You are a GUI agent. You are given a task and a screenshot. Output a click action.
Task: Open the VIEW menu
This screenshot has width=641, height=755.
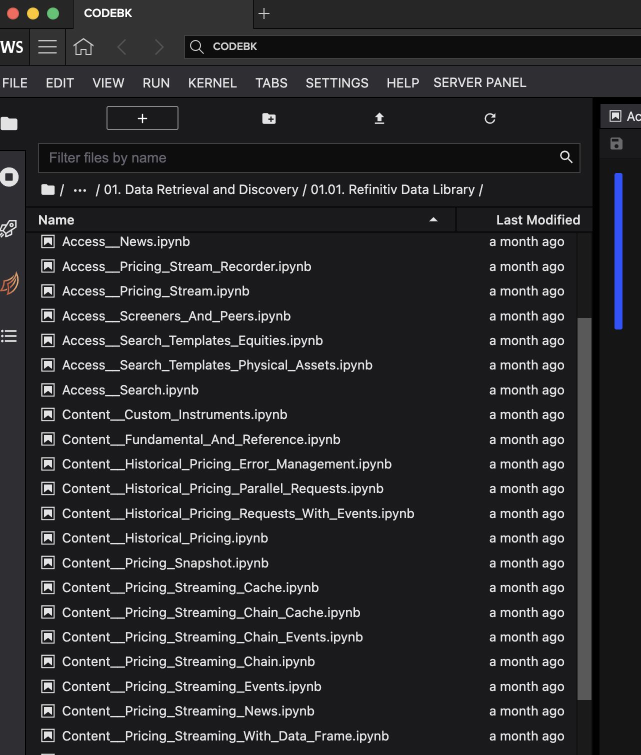[108, 83]
